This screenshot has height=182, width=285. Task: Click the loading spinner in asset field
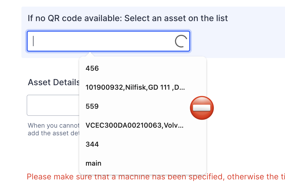[x=181, y=41]
